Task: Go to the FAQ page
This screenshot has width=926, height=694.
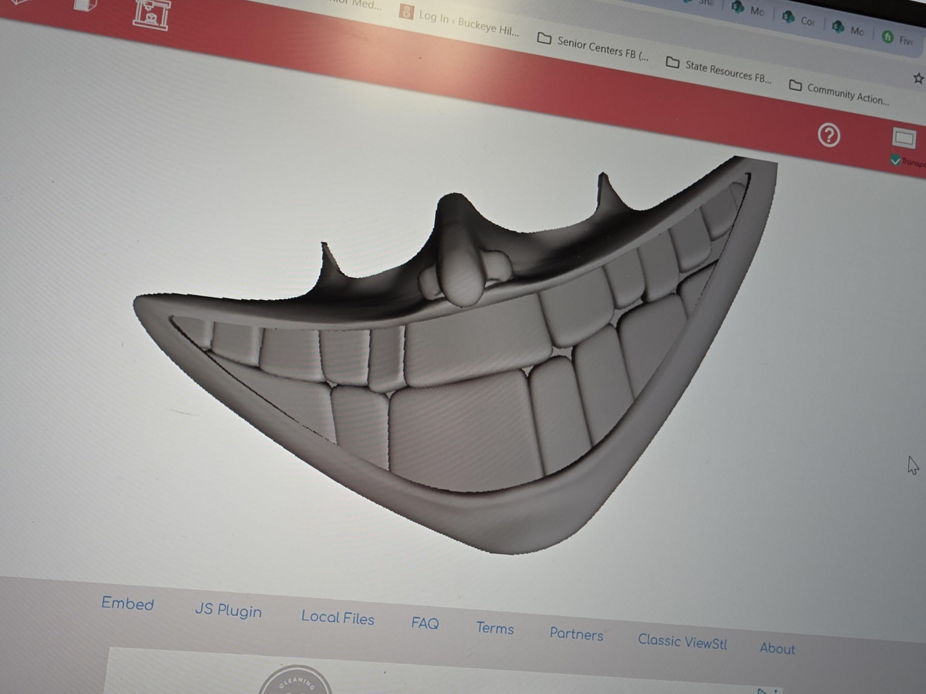Action: (425, 623)
